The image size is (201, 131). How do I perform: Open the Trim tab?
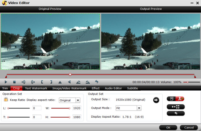[5, 88]
